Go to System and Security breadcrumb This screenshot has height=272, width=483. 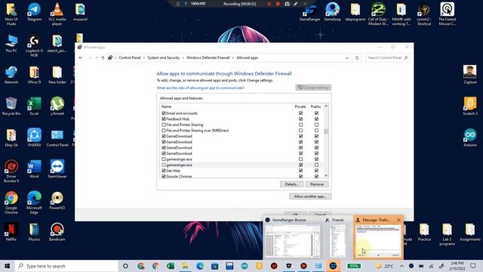[163, 57]
